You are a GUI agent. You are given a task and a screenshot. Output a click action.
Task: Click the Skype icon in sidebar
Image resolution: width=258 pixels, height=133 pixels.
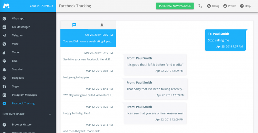pos(5,86)
